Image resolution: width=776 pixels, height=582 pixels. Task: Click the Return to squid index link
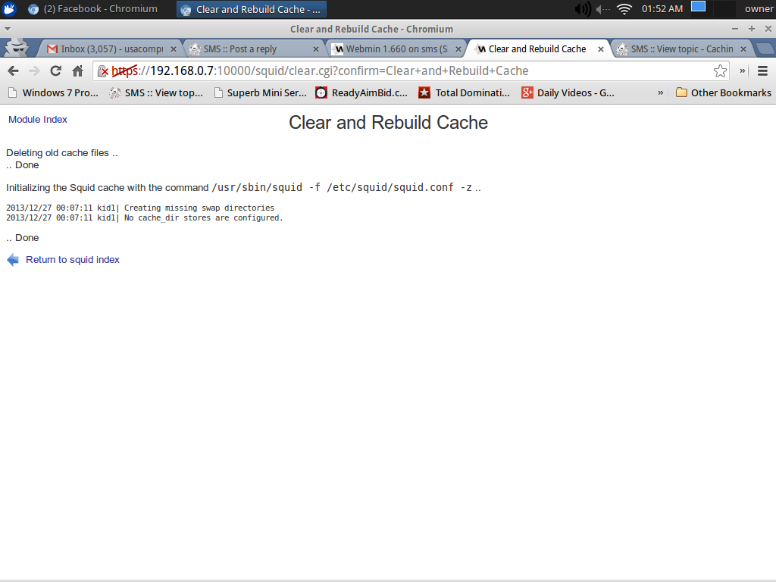[73, 260]
